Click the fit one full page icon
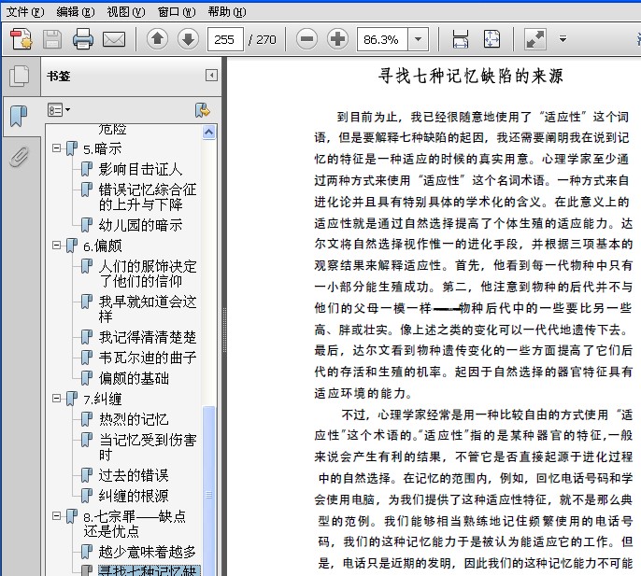Viewport: 641px width, 576px height. 491,39
